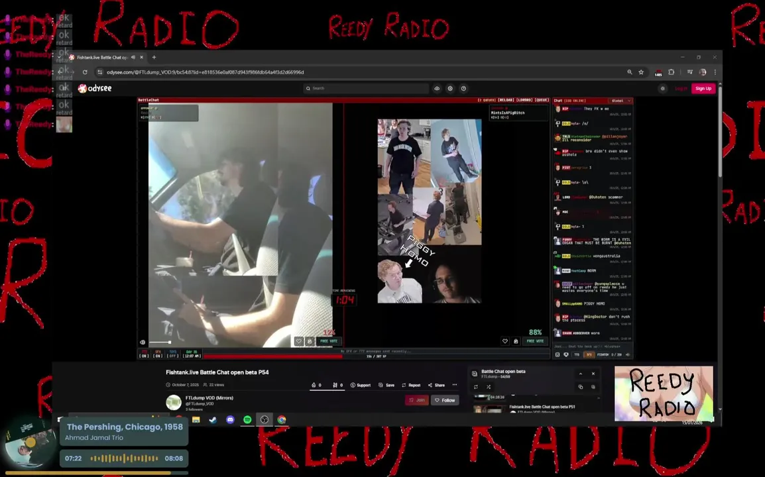Open the browser zoom magnifier icon
This screenshot has width=765, height=477.
629,72
